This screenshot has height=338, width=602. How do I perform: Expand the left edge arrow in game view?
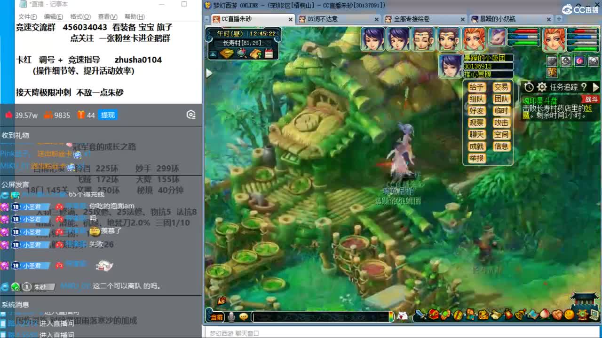[209, 73]
